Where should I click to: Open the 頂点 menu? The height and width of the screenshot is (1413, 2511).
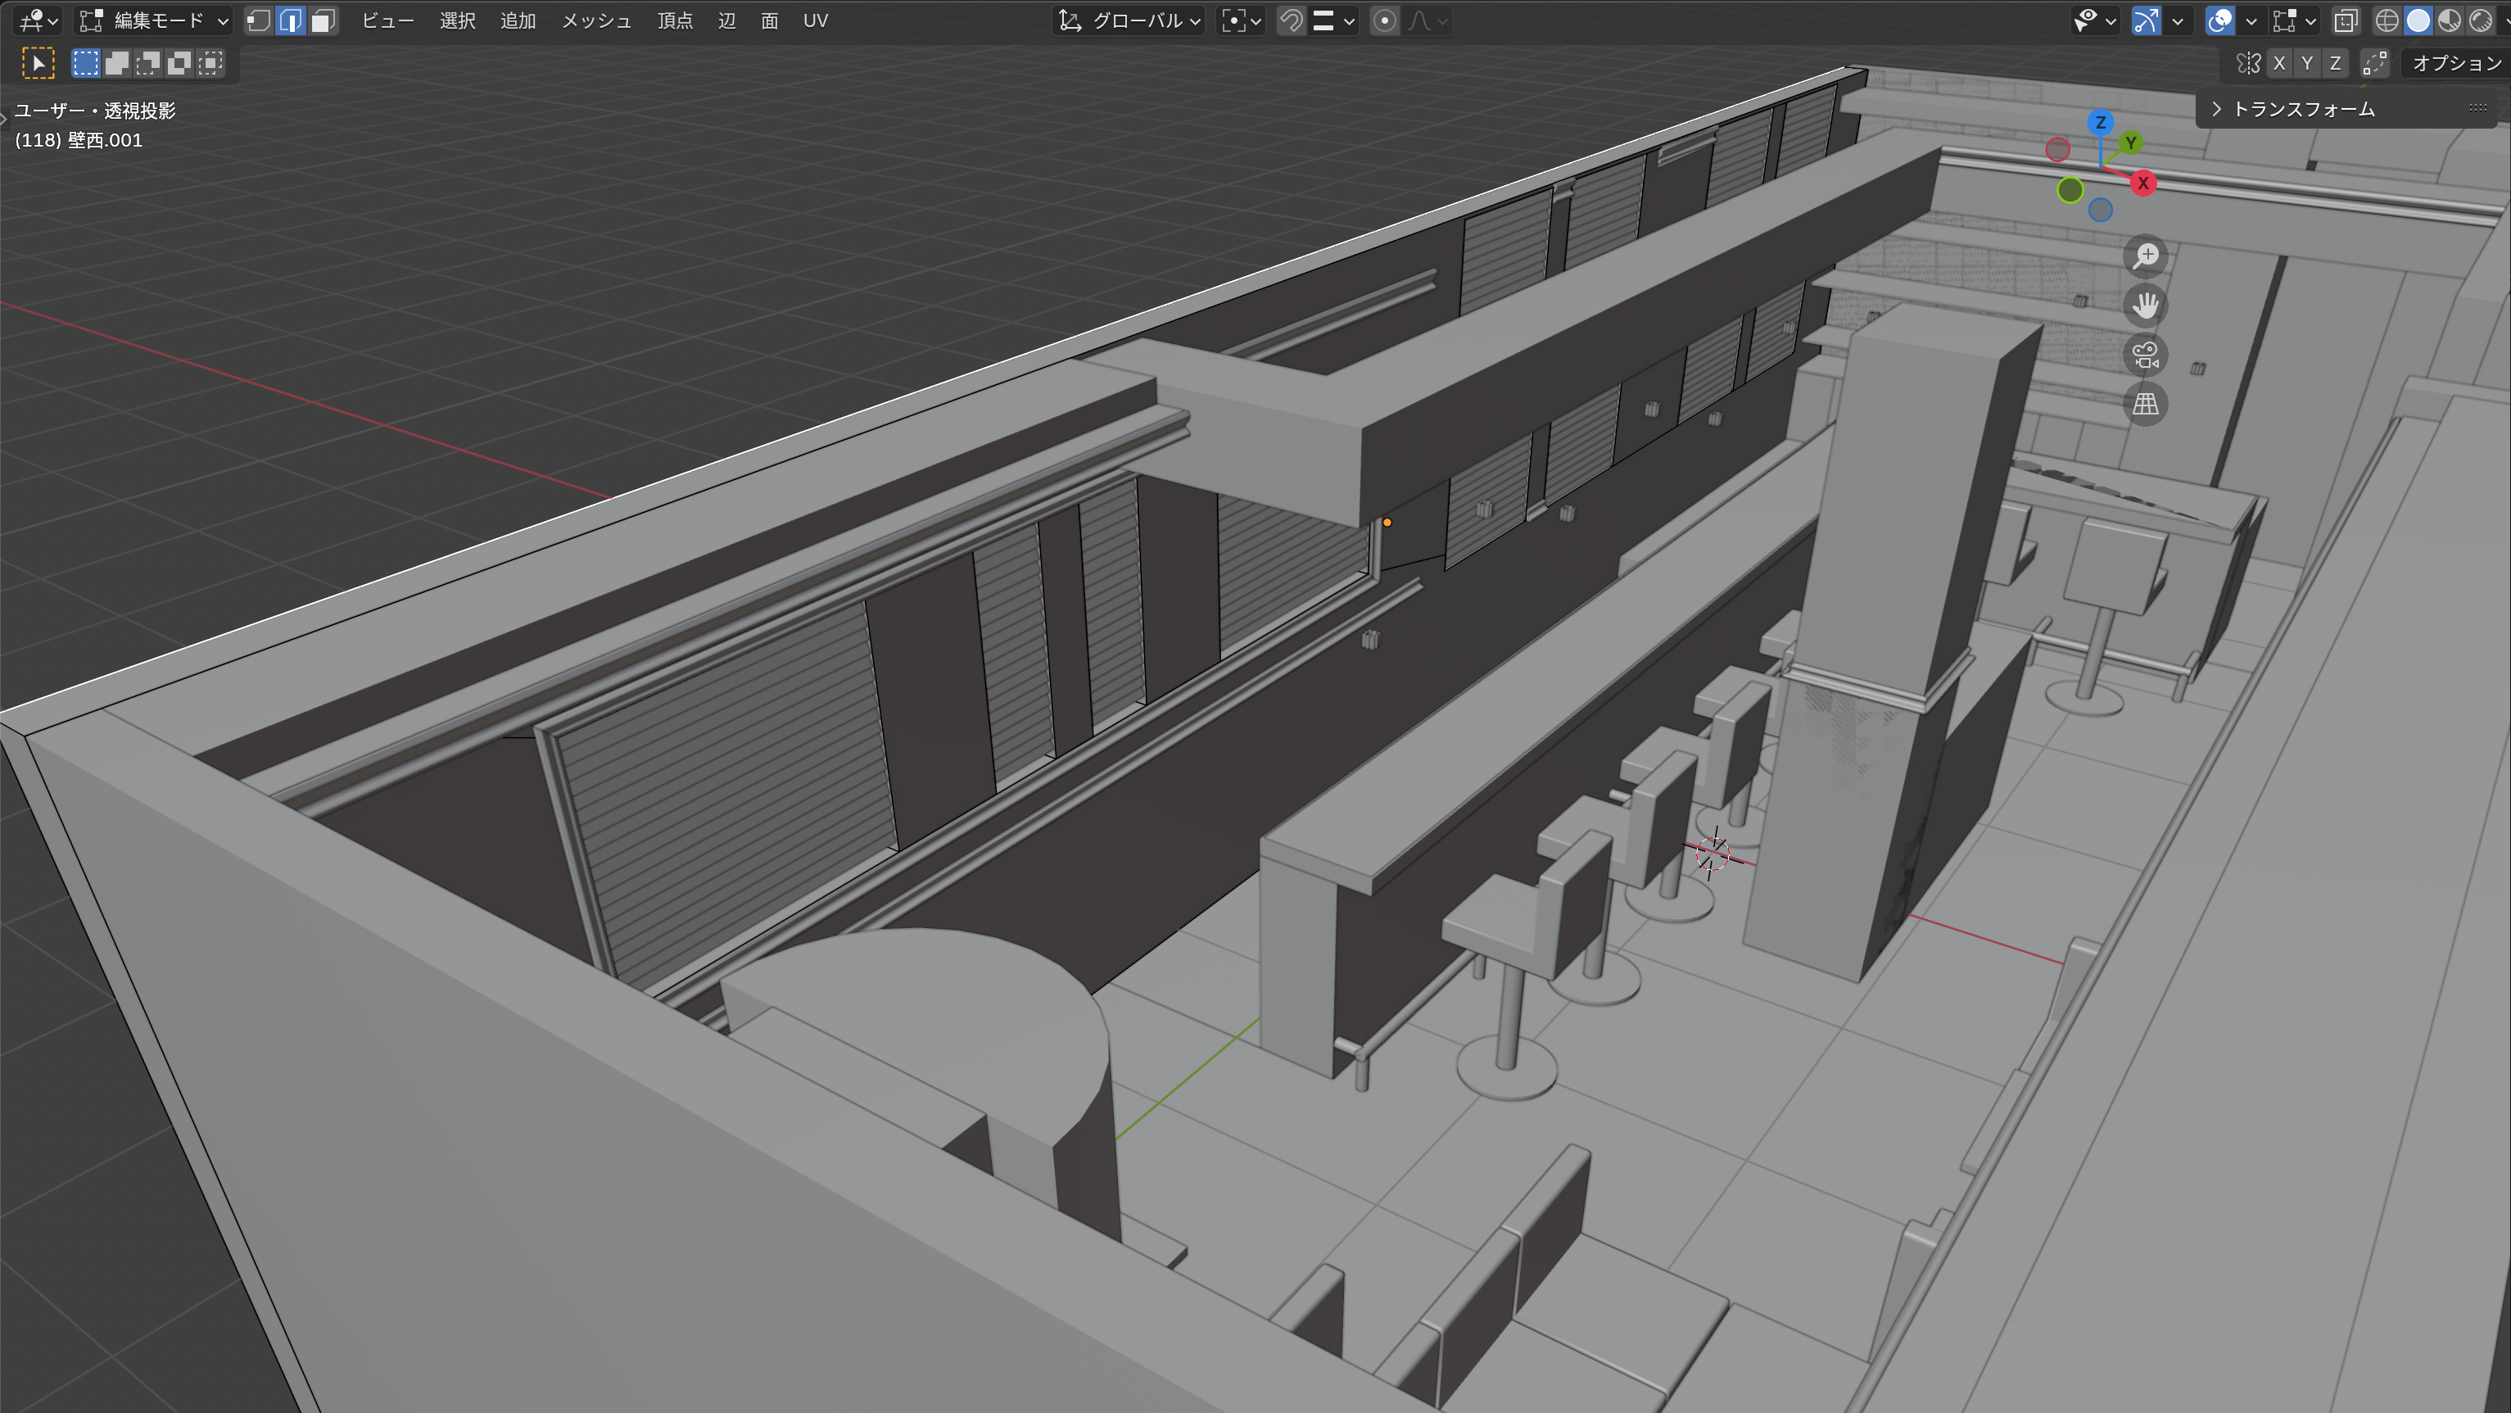coord(675,20)
